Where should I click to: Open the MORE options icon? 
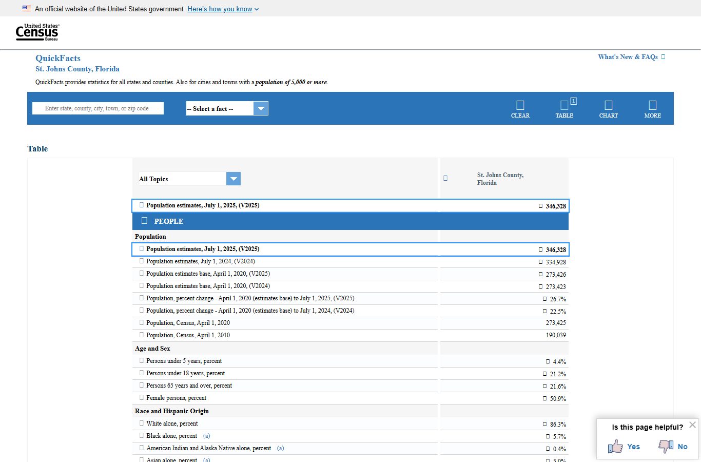coord(652,105)
